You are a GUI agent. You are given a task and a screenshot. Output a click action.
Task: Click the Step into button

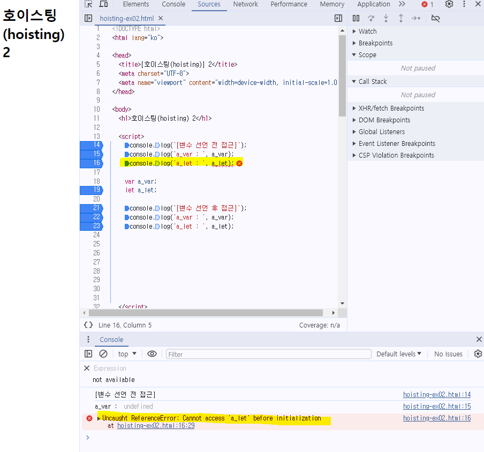click(386, 19)
